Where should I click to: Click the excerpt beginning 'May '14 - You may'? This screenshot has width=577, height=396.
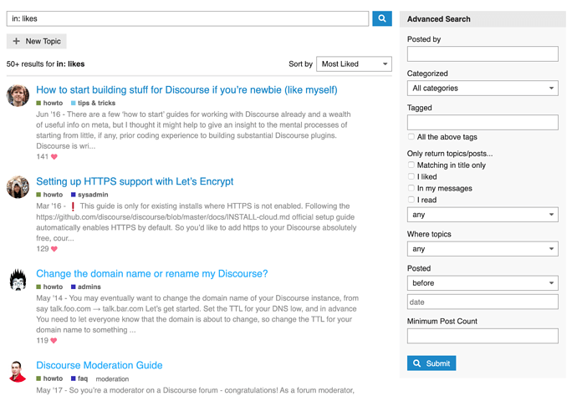(197, 313)
